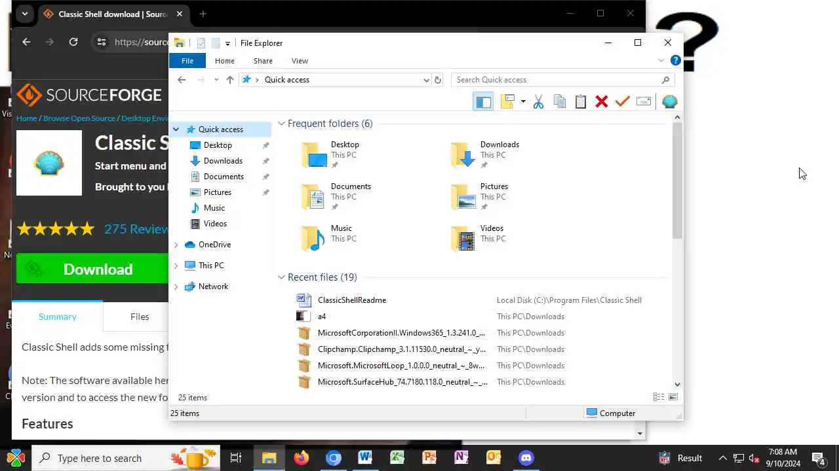Open Classic Shell settings shell icon
The image size is (839, 471).
669,101
